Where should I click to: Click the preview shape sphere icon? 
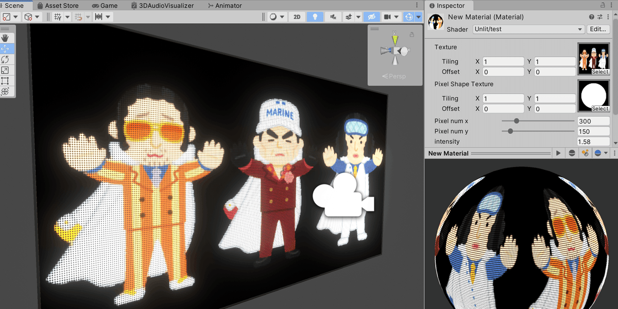(x=572, y=153)
